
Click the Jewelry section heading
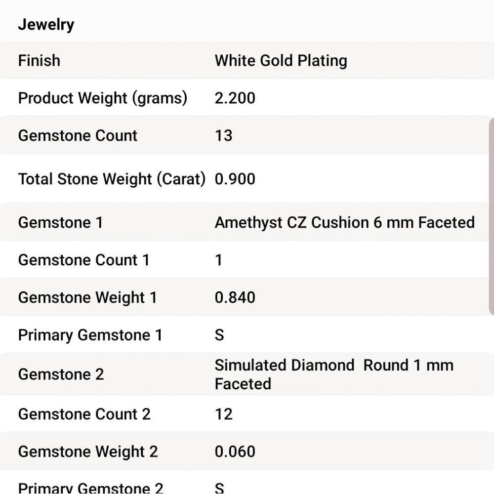tap(46, 24)
